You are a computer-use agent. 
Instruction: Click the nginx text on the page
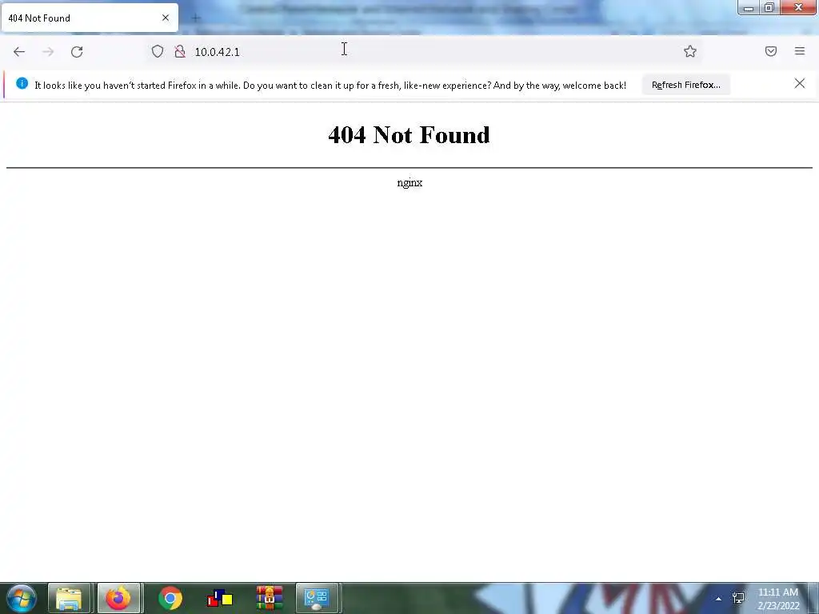(x=409, y=183)
